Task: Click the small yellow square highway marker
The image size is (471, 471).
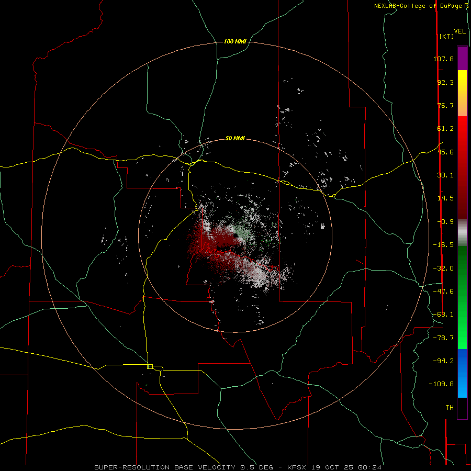Action: pyautogui.click(x=150, y=366)
